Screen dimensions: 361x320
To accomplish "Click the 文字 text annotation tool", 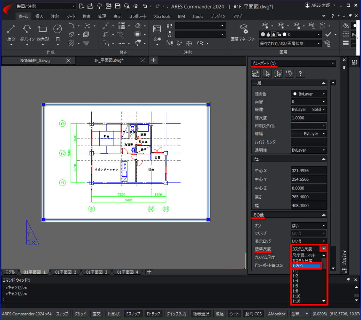I will [157, 33].
